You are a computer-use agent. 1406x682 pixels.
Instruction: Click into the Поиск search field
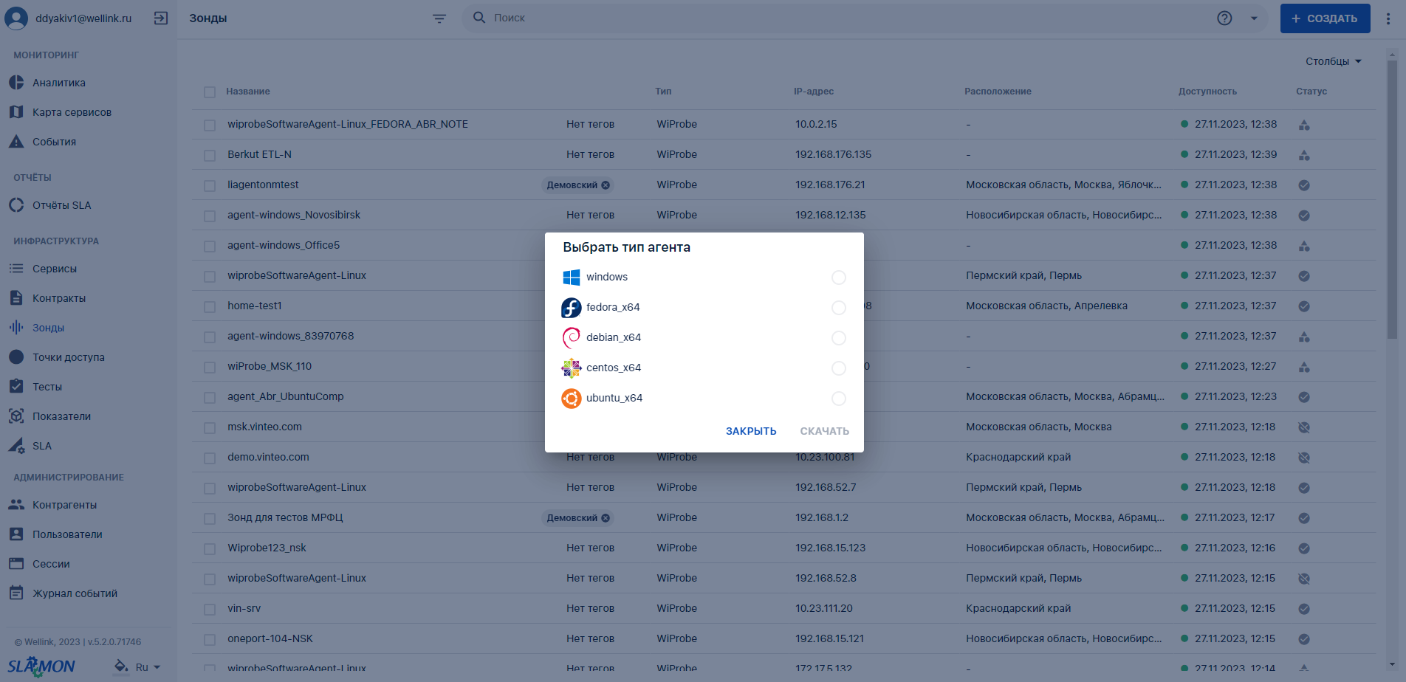[849, 18]
